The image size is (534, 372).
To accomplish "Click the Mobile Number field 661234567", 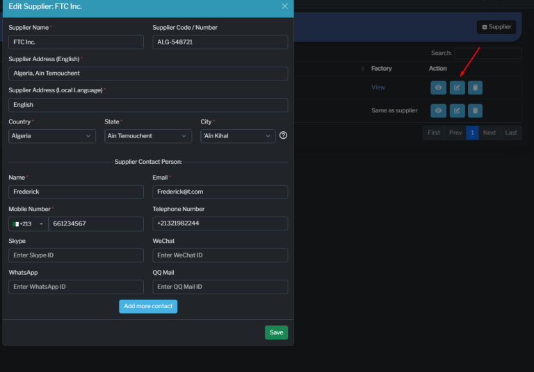I will tap(96, 223).
